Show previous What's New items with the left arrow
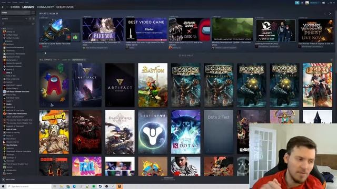This screenshot has width=337, height=189. pos(325,14)
